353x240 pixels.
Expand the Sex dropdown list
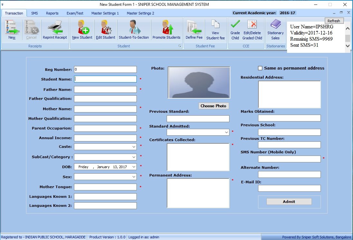134,177
